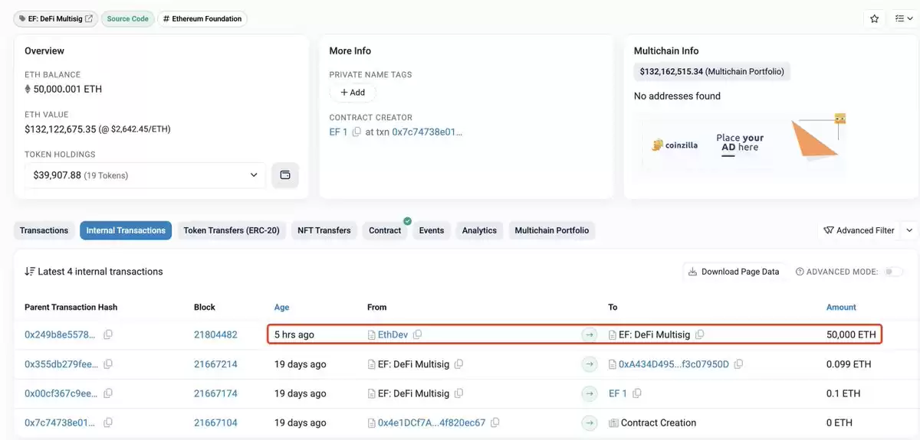Copy the EF 1 creator address

(x=356, y=132)
